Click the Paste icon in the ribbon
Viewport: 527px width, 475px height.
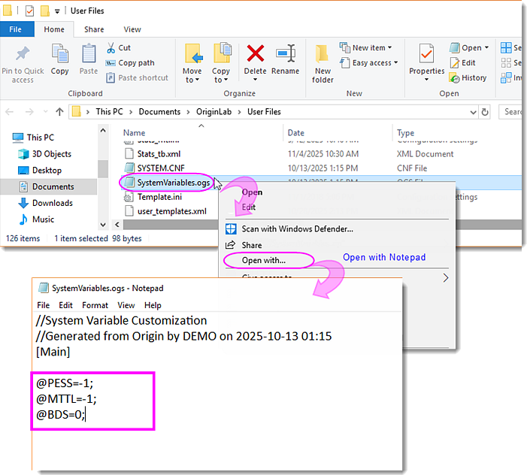89,56
